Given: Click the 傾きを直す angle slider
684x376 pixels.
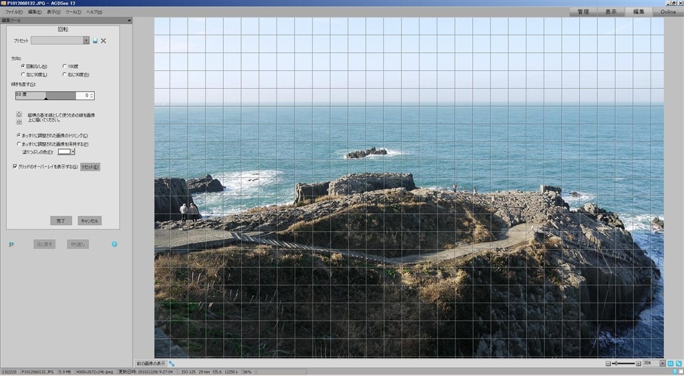Looking at the screenshot, I should (46, 96).
